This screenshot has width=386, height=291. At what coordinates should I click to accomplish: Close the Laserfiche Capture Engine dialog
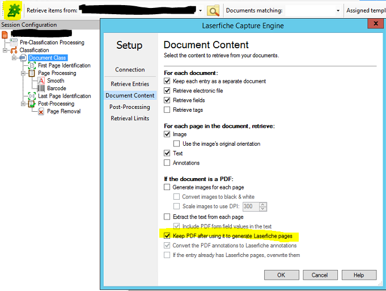(375, 24)
